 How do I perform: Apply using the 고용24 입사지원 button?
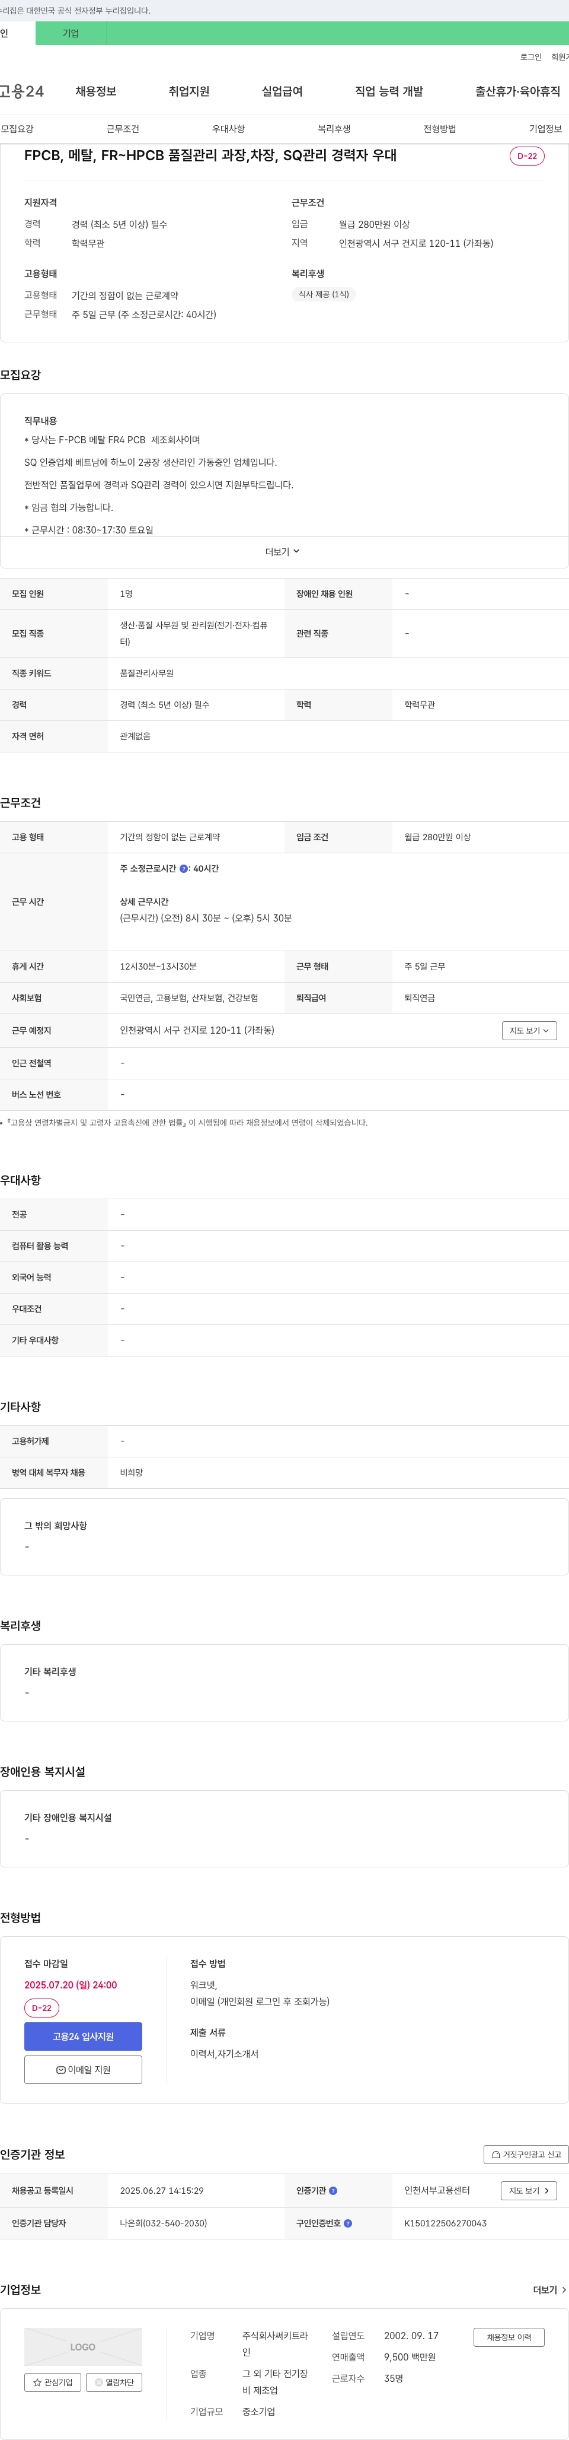pyautogui.click(x=84, y=2036)
